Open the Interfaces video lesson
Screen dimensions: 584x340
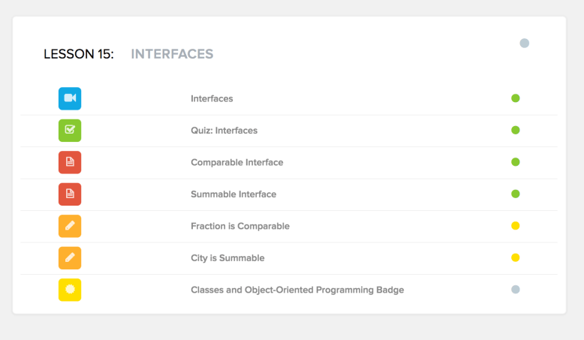coord(212,98)
